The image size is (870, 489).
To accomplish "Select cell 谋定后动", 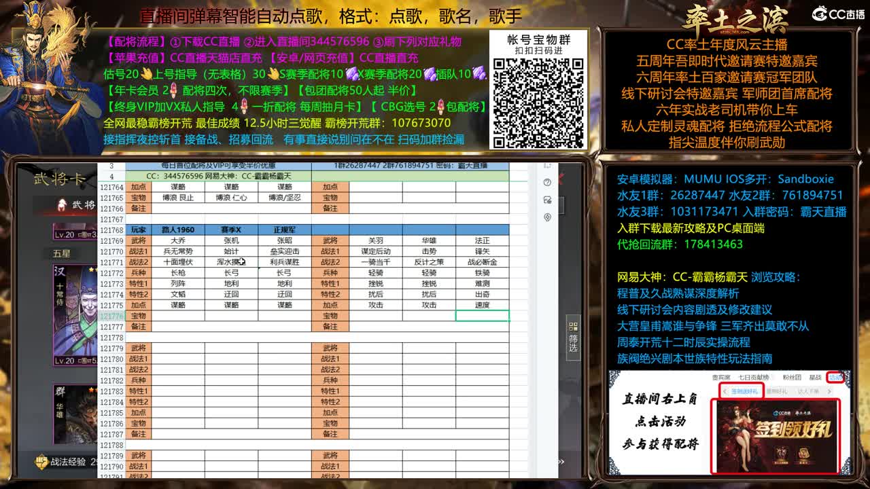I will (376, 251).
